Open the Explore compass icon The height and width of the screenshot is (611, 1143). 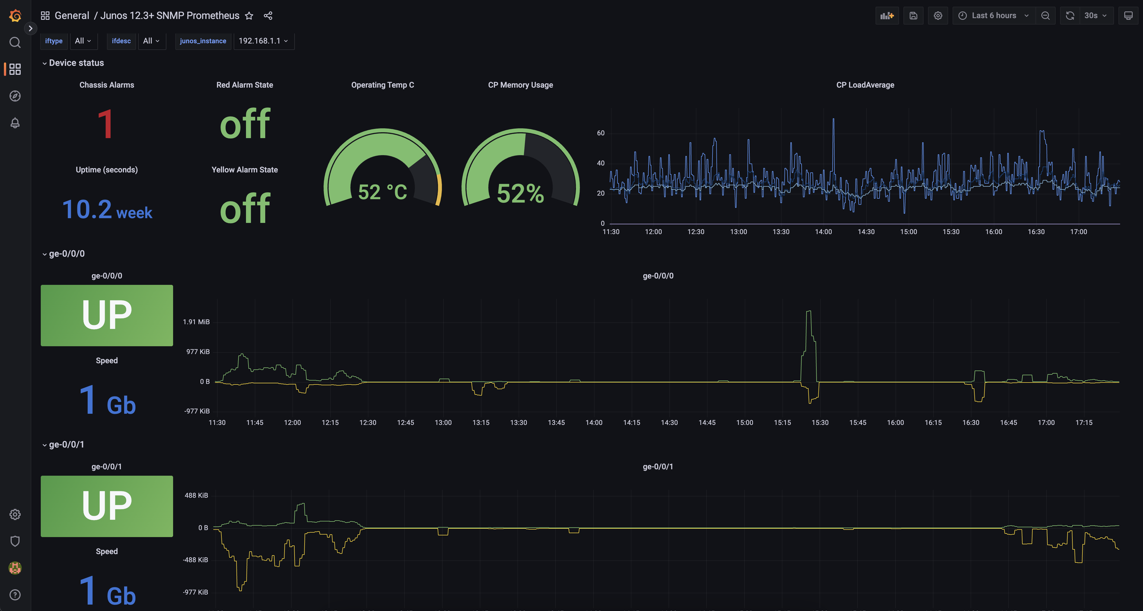15,96
